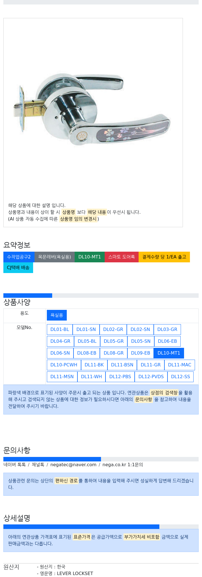
Task: Open the 네이버 톡톡 inquiry link
Action: [15, 465]
